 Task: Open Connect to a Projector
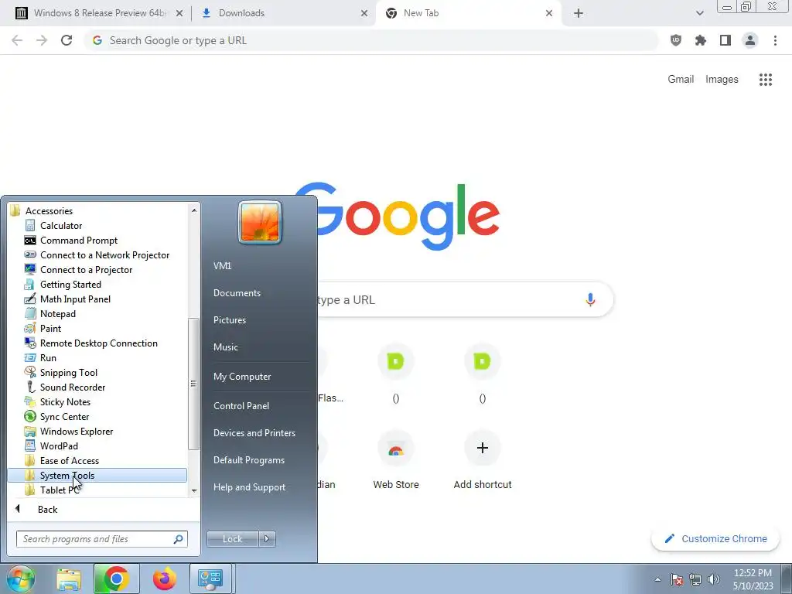pos(86,270)
